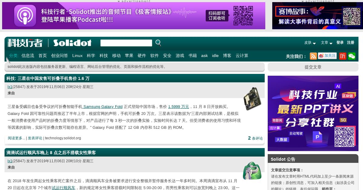Open the 博客 category

[227, 55]
